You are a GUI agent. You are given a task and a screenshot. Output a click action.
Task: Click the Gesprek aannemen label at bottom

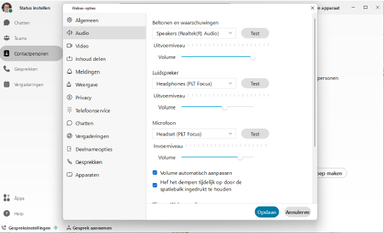pyautogui.click(x=92, y=228)
